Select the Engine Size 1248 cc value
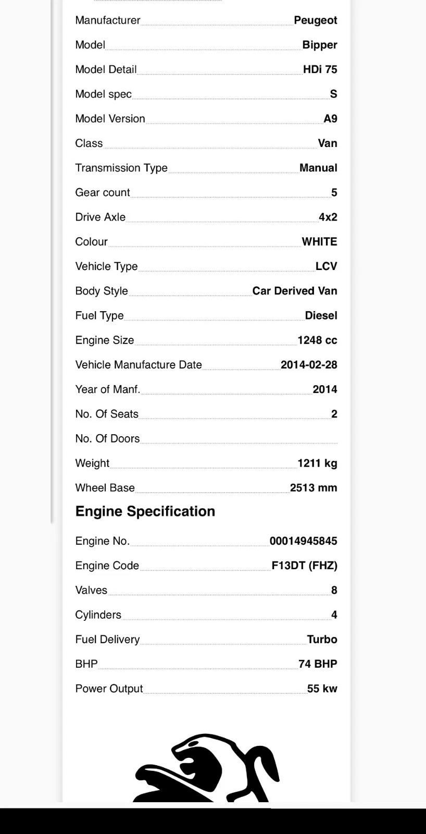This screenshot has width=426, height=834. (x=318, y=340)
